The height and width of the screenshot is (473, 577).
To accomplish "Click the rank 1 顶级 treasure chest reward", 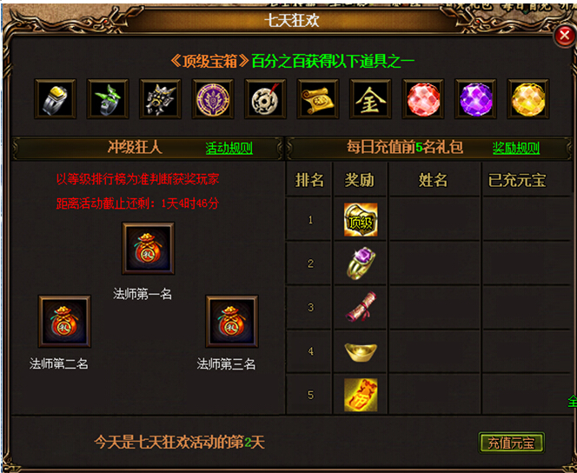I will [361, 220].
